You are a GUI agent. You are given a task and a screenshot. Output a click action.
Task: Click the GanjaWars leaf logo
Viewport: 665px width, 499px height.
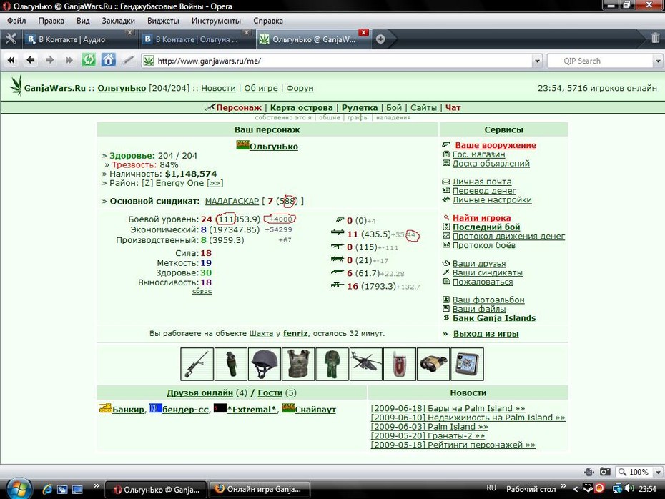coord(16,85)
